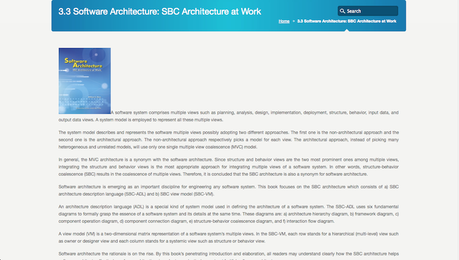This screenshot has height=260, width=459.
Task: Open the Home breadcrumb link
Action: pyautogui.click(x=284, y=21)
